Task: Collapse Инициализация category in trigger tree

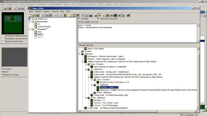Action: [x=29, y=22]
